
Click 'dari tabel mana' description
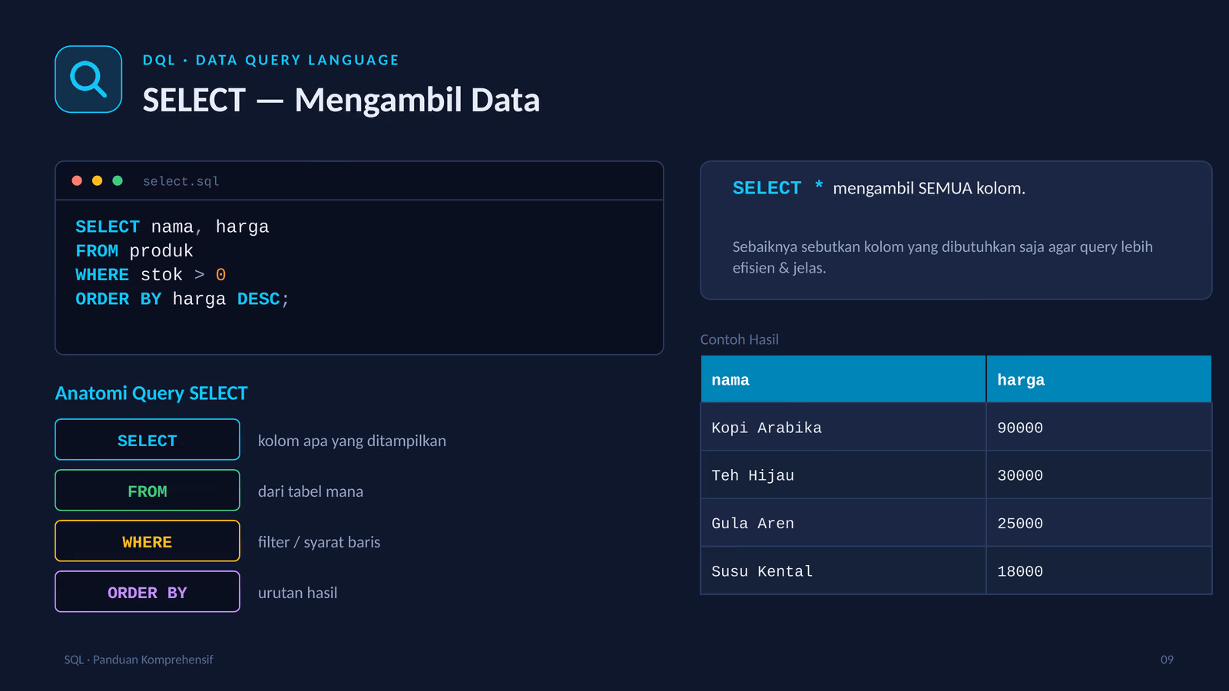[310, 491]
